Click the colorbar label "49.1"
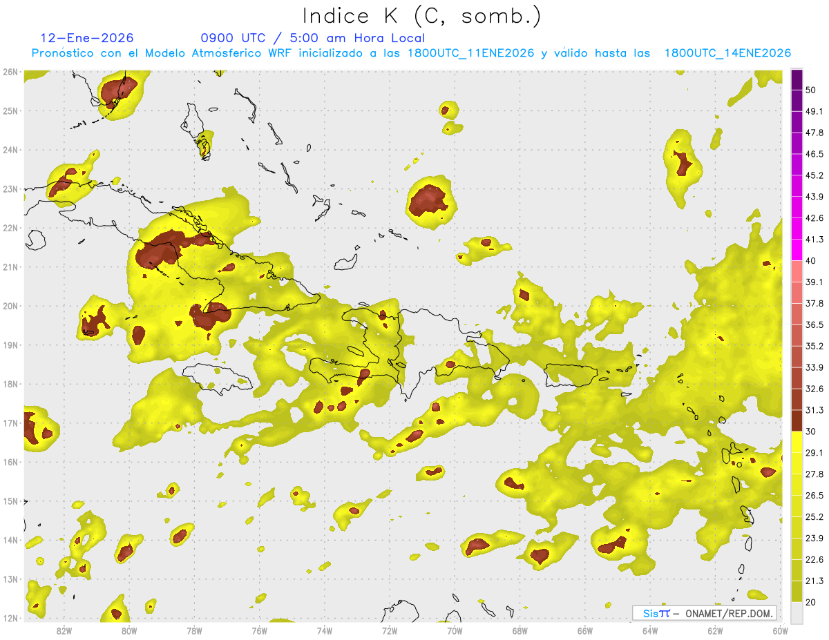 (814, 111)
